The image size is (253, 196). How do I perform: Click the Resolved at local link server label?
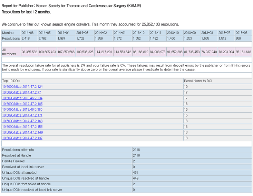[23, 167]
